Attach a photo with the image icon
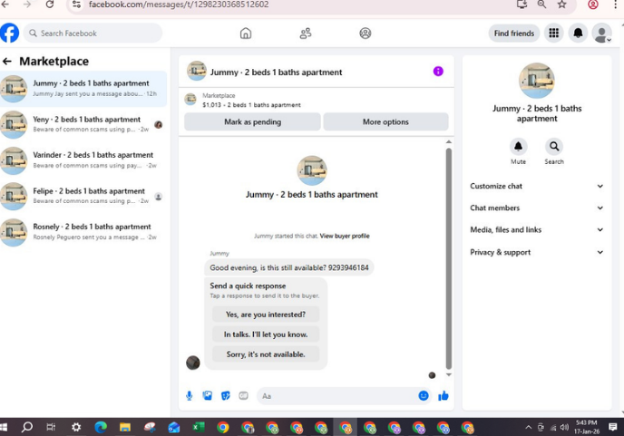The height and width of the screenshot is (436, 624). pos(208,396)
